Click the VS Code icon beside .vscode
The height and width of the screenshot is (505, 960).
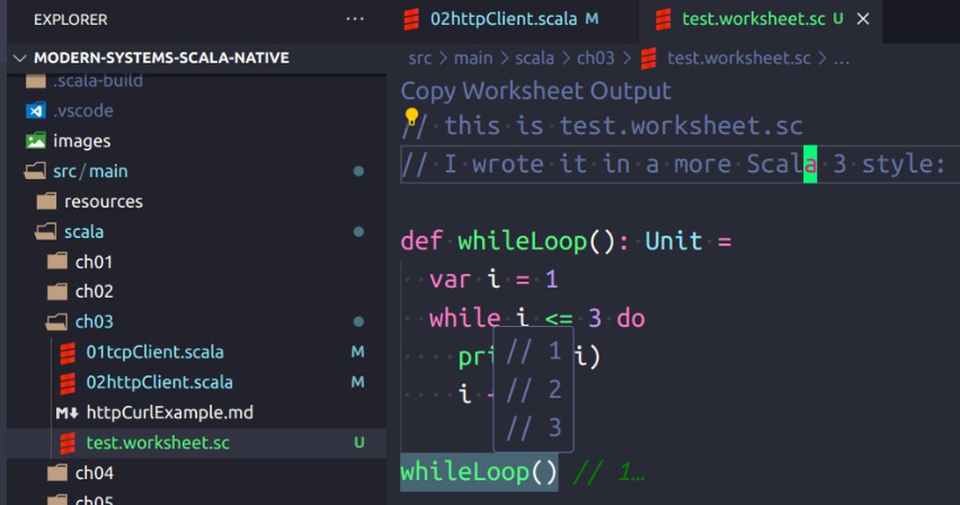(x=35, y=111)
